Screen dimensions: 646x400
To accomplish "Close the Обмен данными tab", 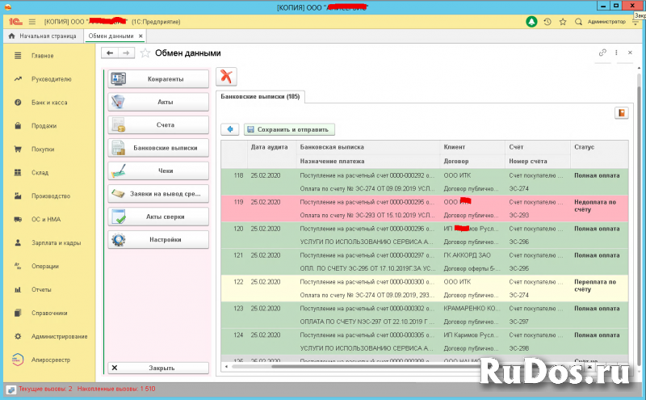I will (x=141, y=36).
